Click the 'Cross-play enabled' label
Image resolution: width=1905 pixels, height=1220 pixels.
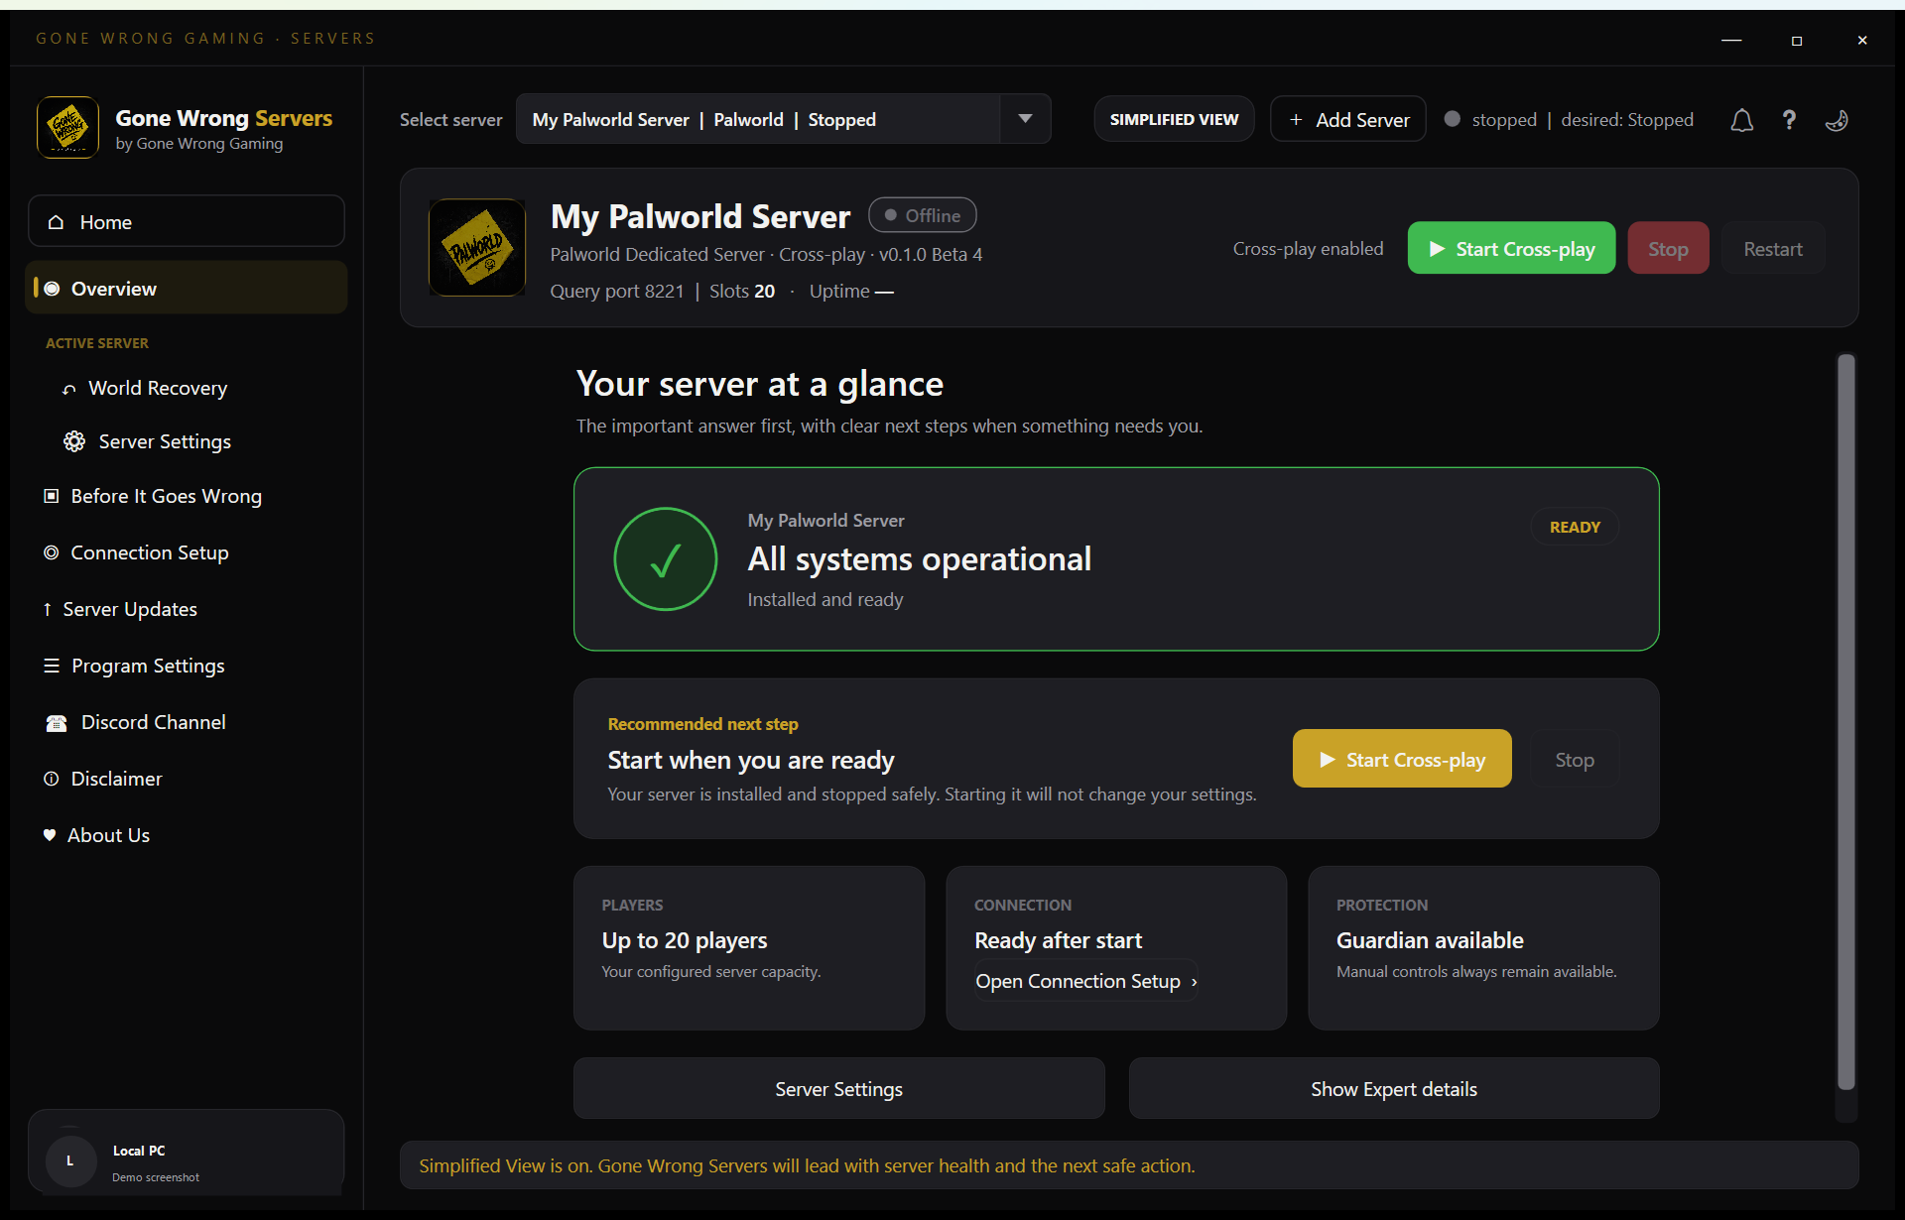[1308, 248]
